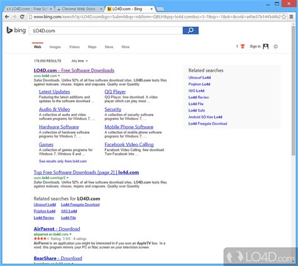Select the News search tab

point(109,47)
